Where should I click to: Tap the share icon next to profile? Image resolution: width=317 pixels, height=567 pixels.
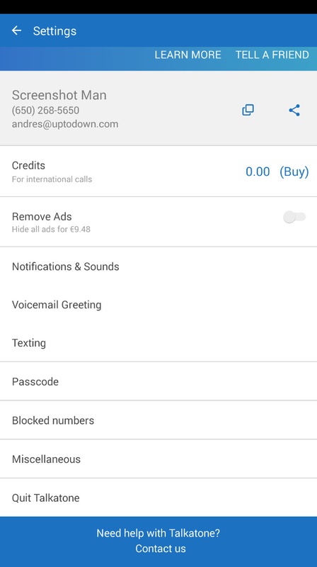(x=294, y=110)
